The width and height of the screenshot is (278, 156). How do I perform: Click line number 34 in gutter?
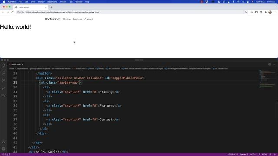(15, 106)
